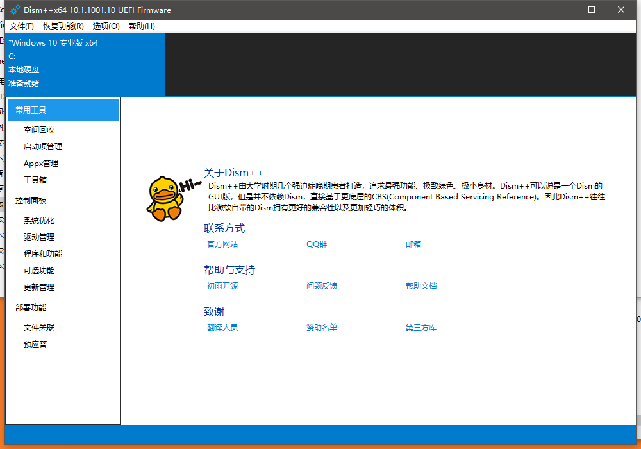Click the yellow duck mascot image

[165, 199]
